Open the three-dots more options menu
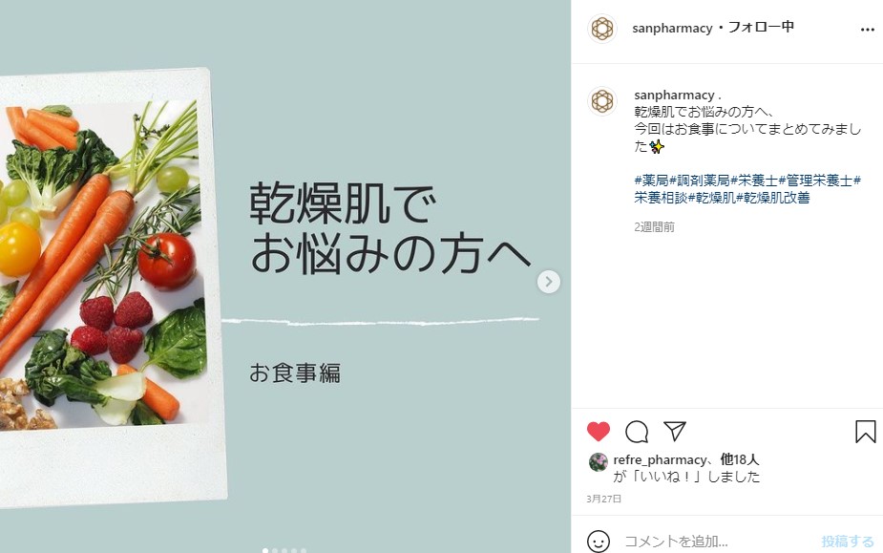Image resolution: width=883 pixels, height=553 pixels. (867, 30)
